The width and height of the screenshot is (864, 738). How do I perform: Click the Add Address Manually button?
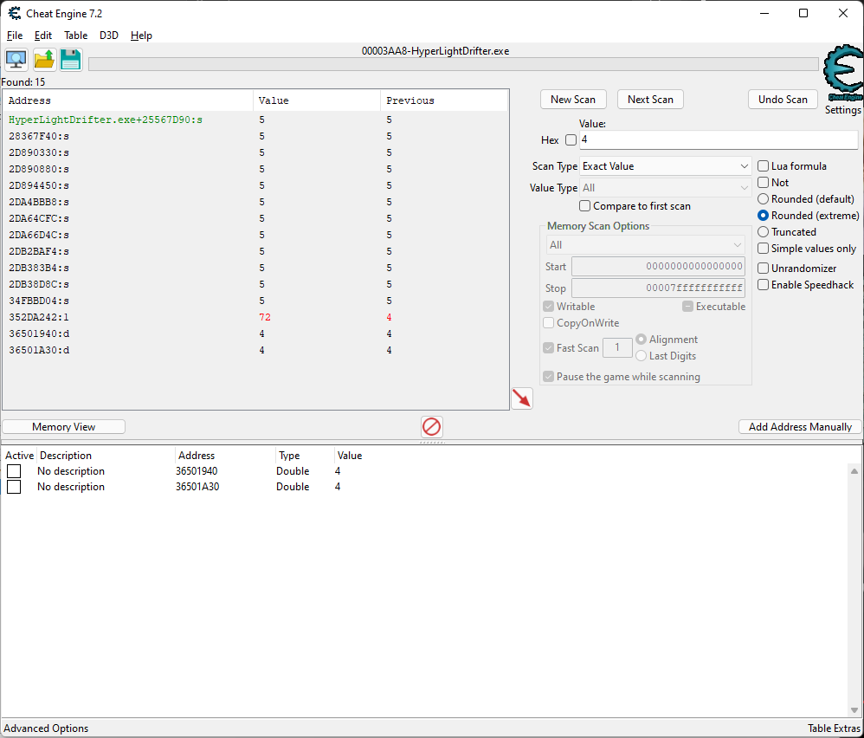800,427
